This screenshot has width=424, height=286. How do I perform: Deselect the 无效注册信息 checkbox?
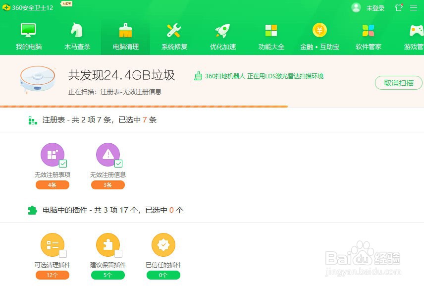[x=117, y=164]
